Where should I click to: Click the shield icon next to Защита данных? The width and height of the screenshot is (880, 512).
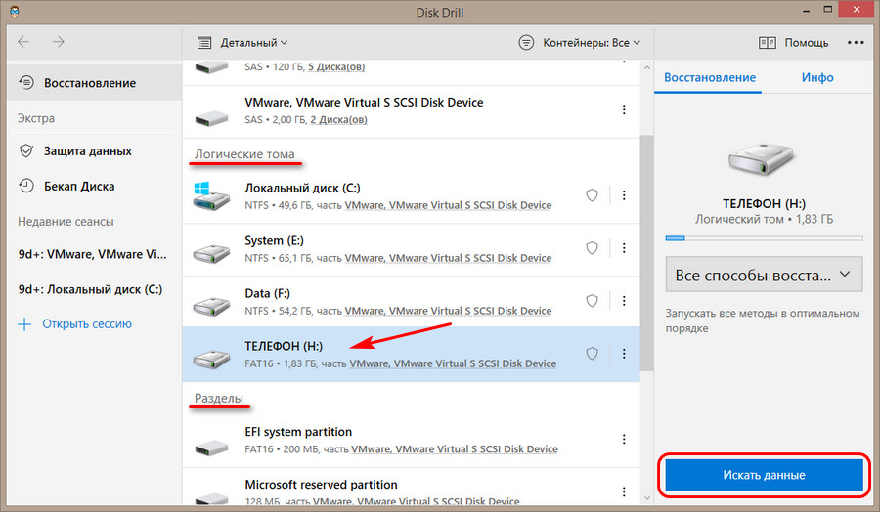(25, 150)
